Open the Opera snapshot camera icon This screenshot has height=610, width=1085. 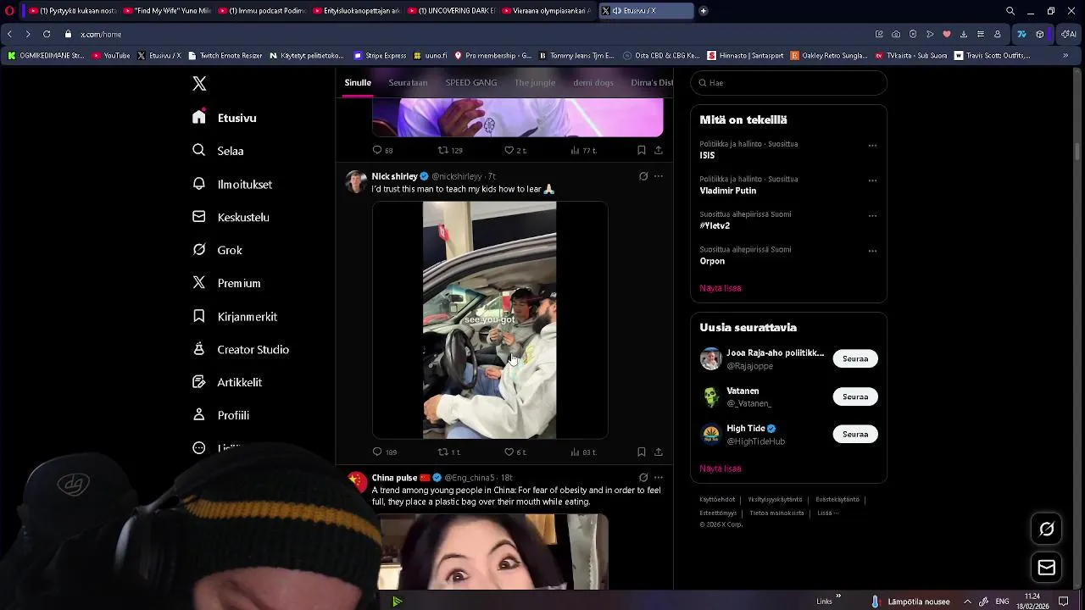coord(896,34)
